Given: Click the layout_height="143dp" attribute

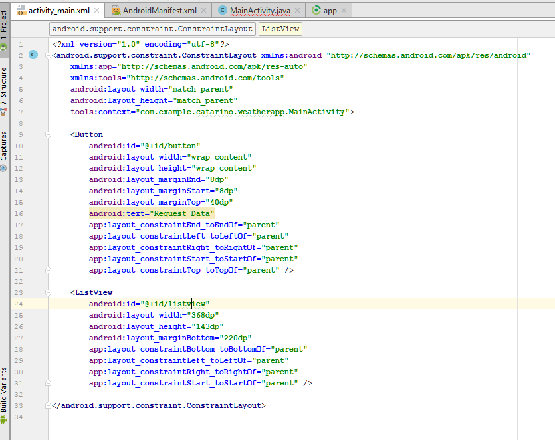Looking at the screenshot, I should (x=156, y=326).
